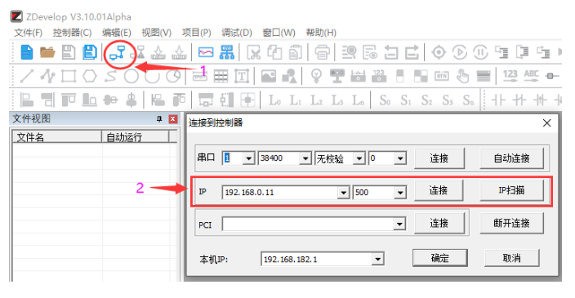Click inside the IP address text field

(280, 192)
